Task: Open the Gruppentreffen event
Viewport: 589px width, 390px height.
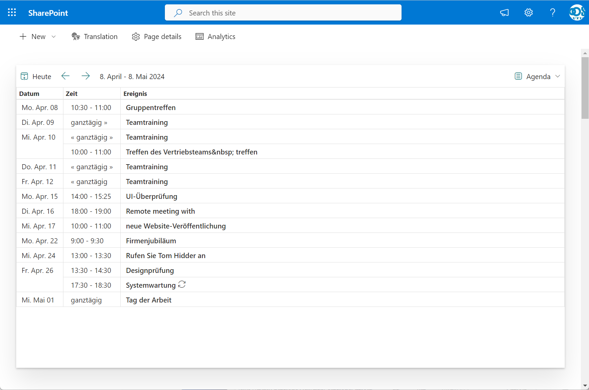Action: (x=151, y=108)
